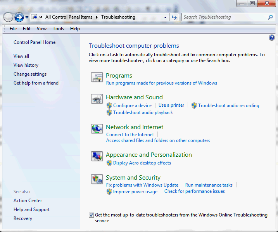Click the shield icon beside Troubleshoot audio playback
The height and width of the screenshot is (232, 278).
(x=109, y=113)
